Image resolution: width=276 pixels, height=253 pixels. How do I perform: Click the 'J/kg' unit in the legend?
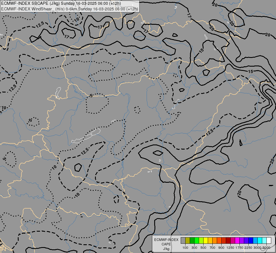pyautogui.click(x=166, y=249)
